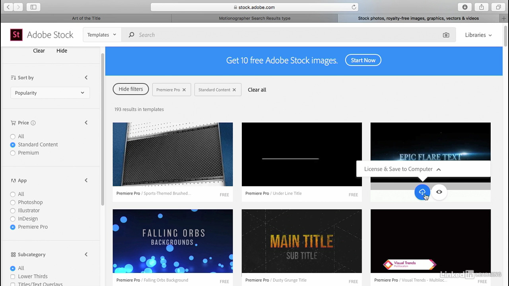The height and width of the screenshot is (286, 509).
Task: Switch to Motionographer Search Results tab
Action: pos(254,18)
